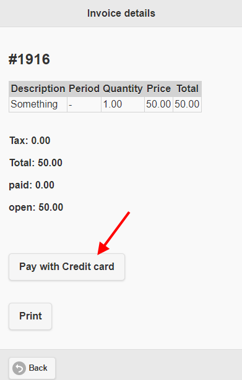
Task: Click the Tax: 0.00 line
Action: pos(30,140)
